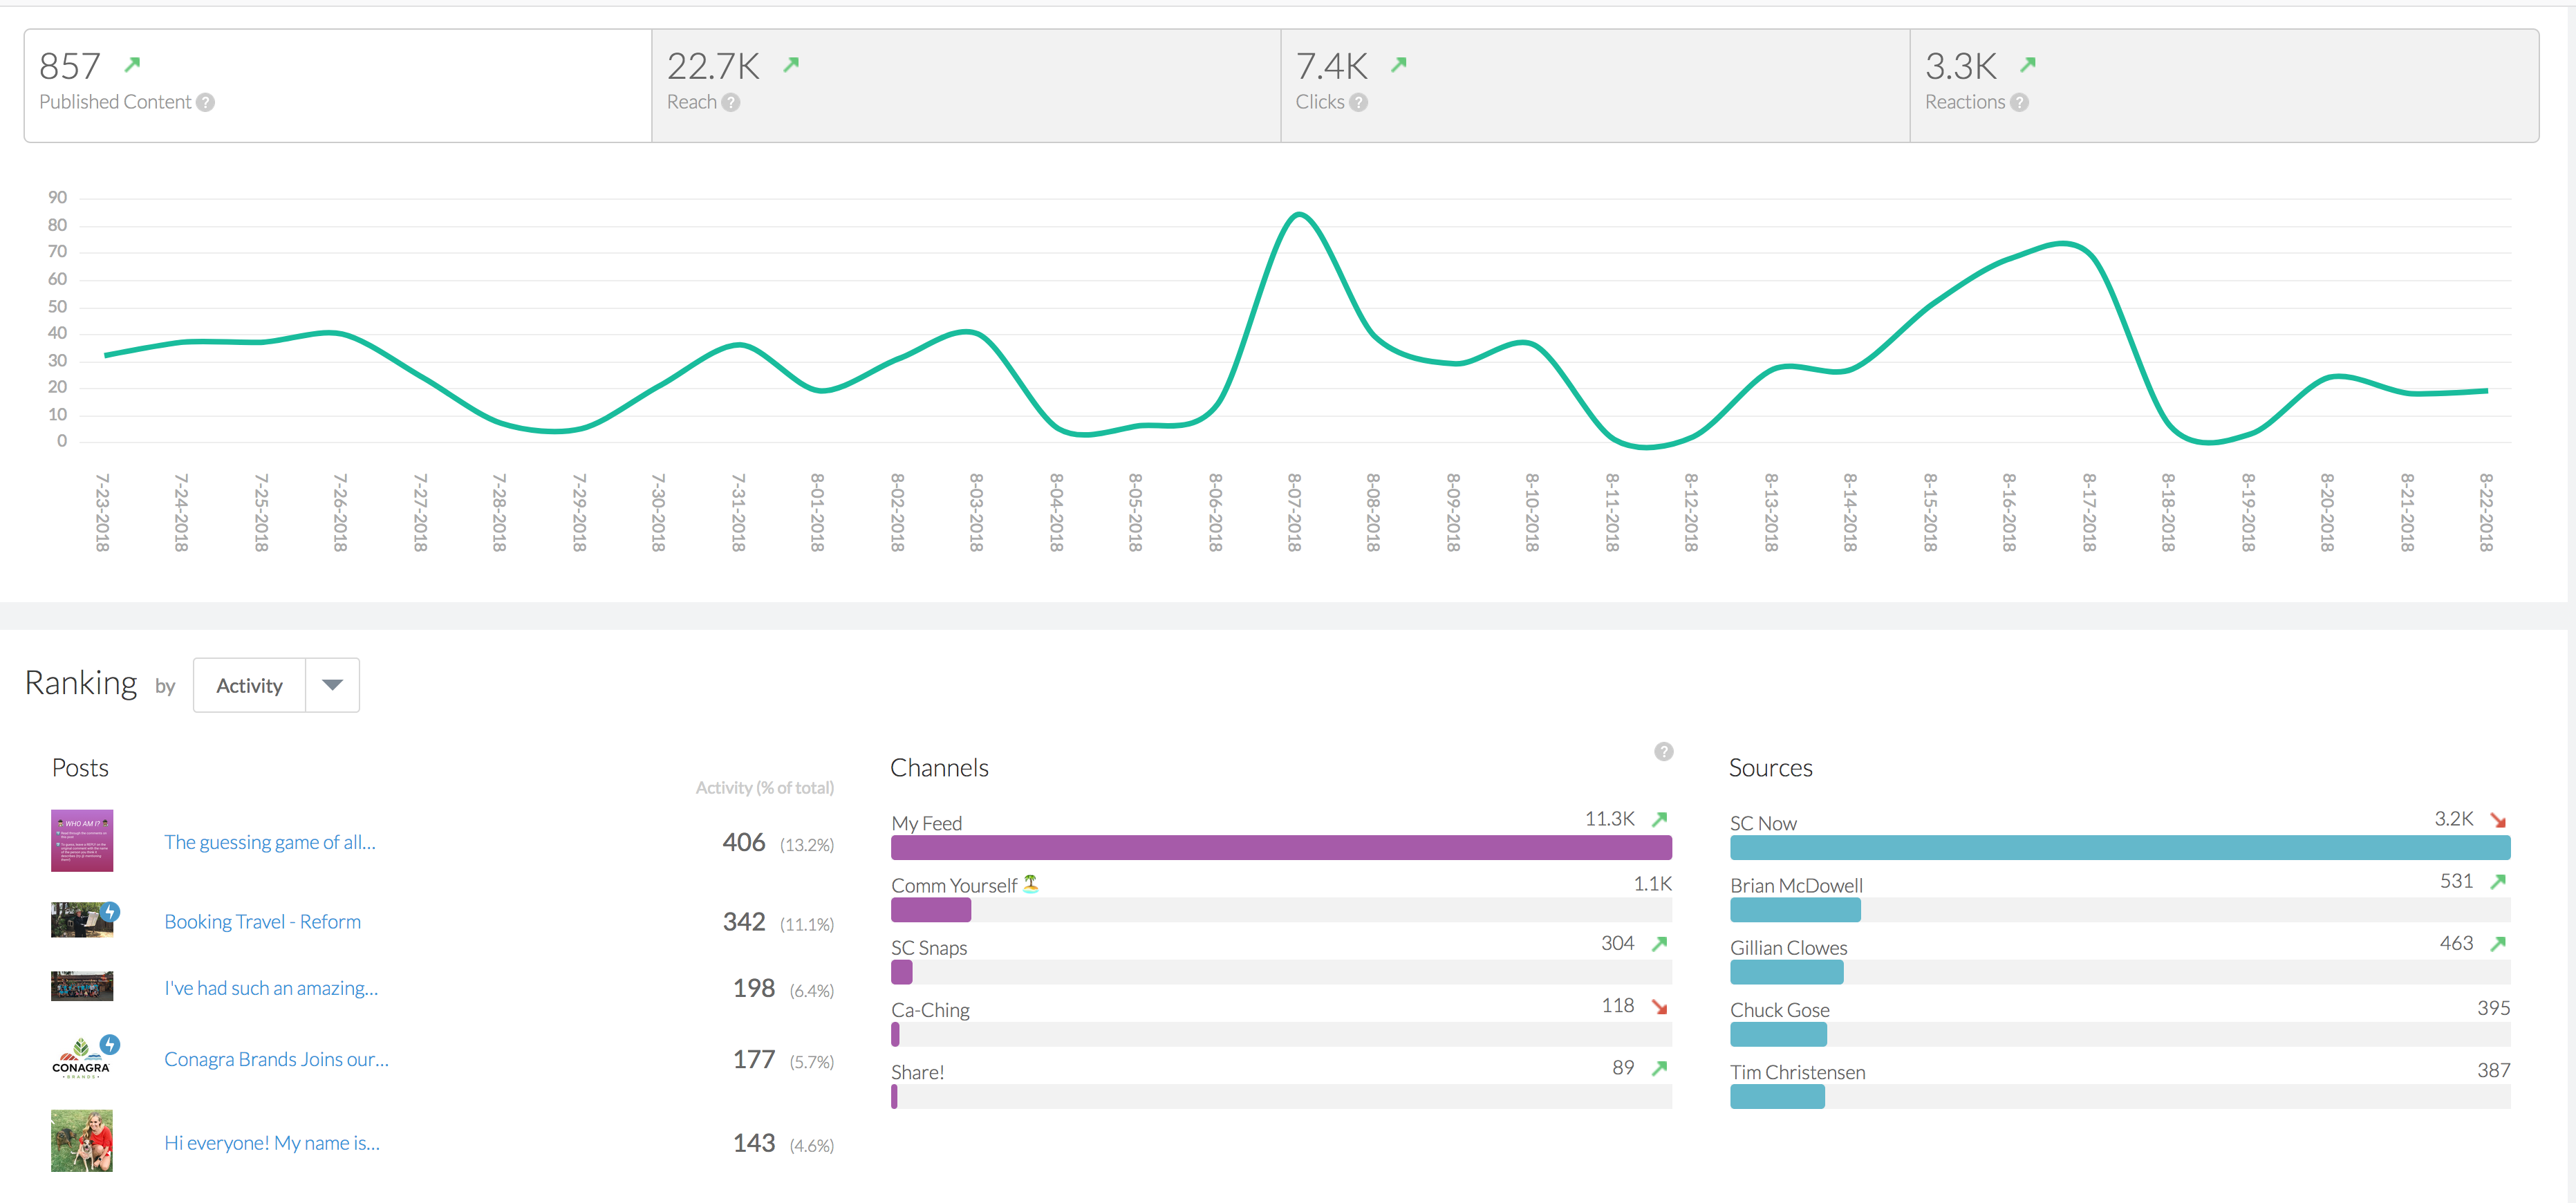Open 'The guessing game of all...' post
Image resolution: width=2576 pixels, height=1203 pixels.
(x=270, y=842)
